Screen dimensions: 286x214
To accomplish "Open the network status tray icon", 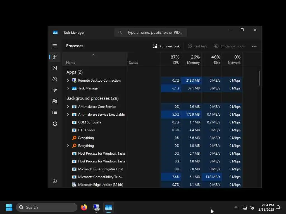I will 245,207.
